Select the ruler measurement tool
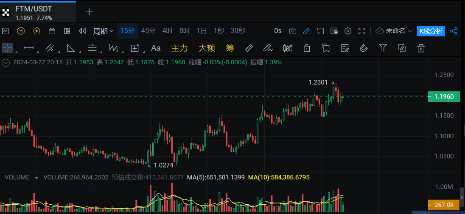The image size is (465, 214). (249, 48)
